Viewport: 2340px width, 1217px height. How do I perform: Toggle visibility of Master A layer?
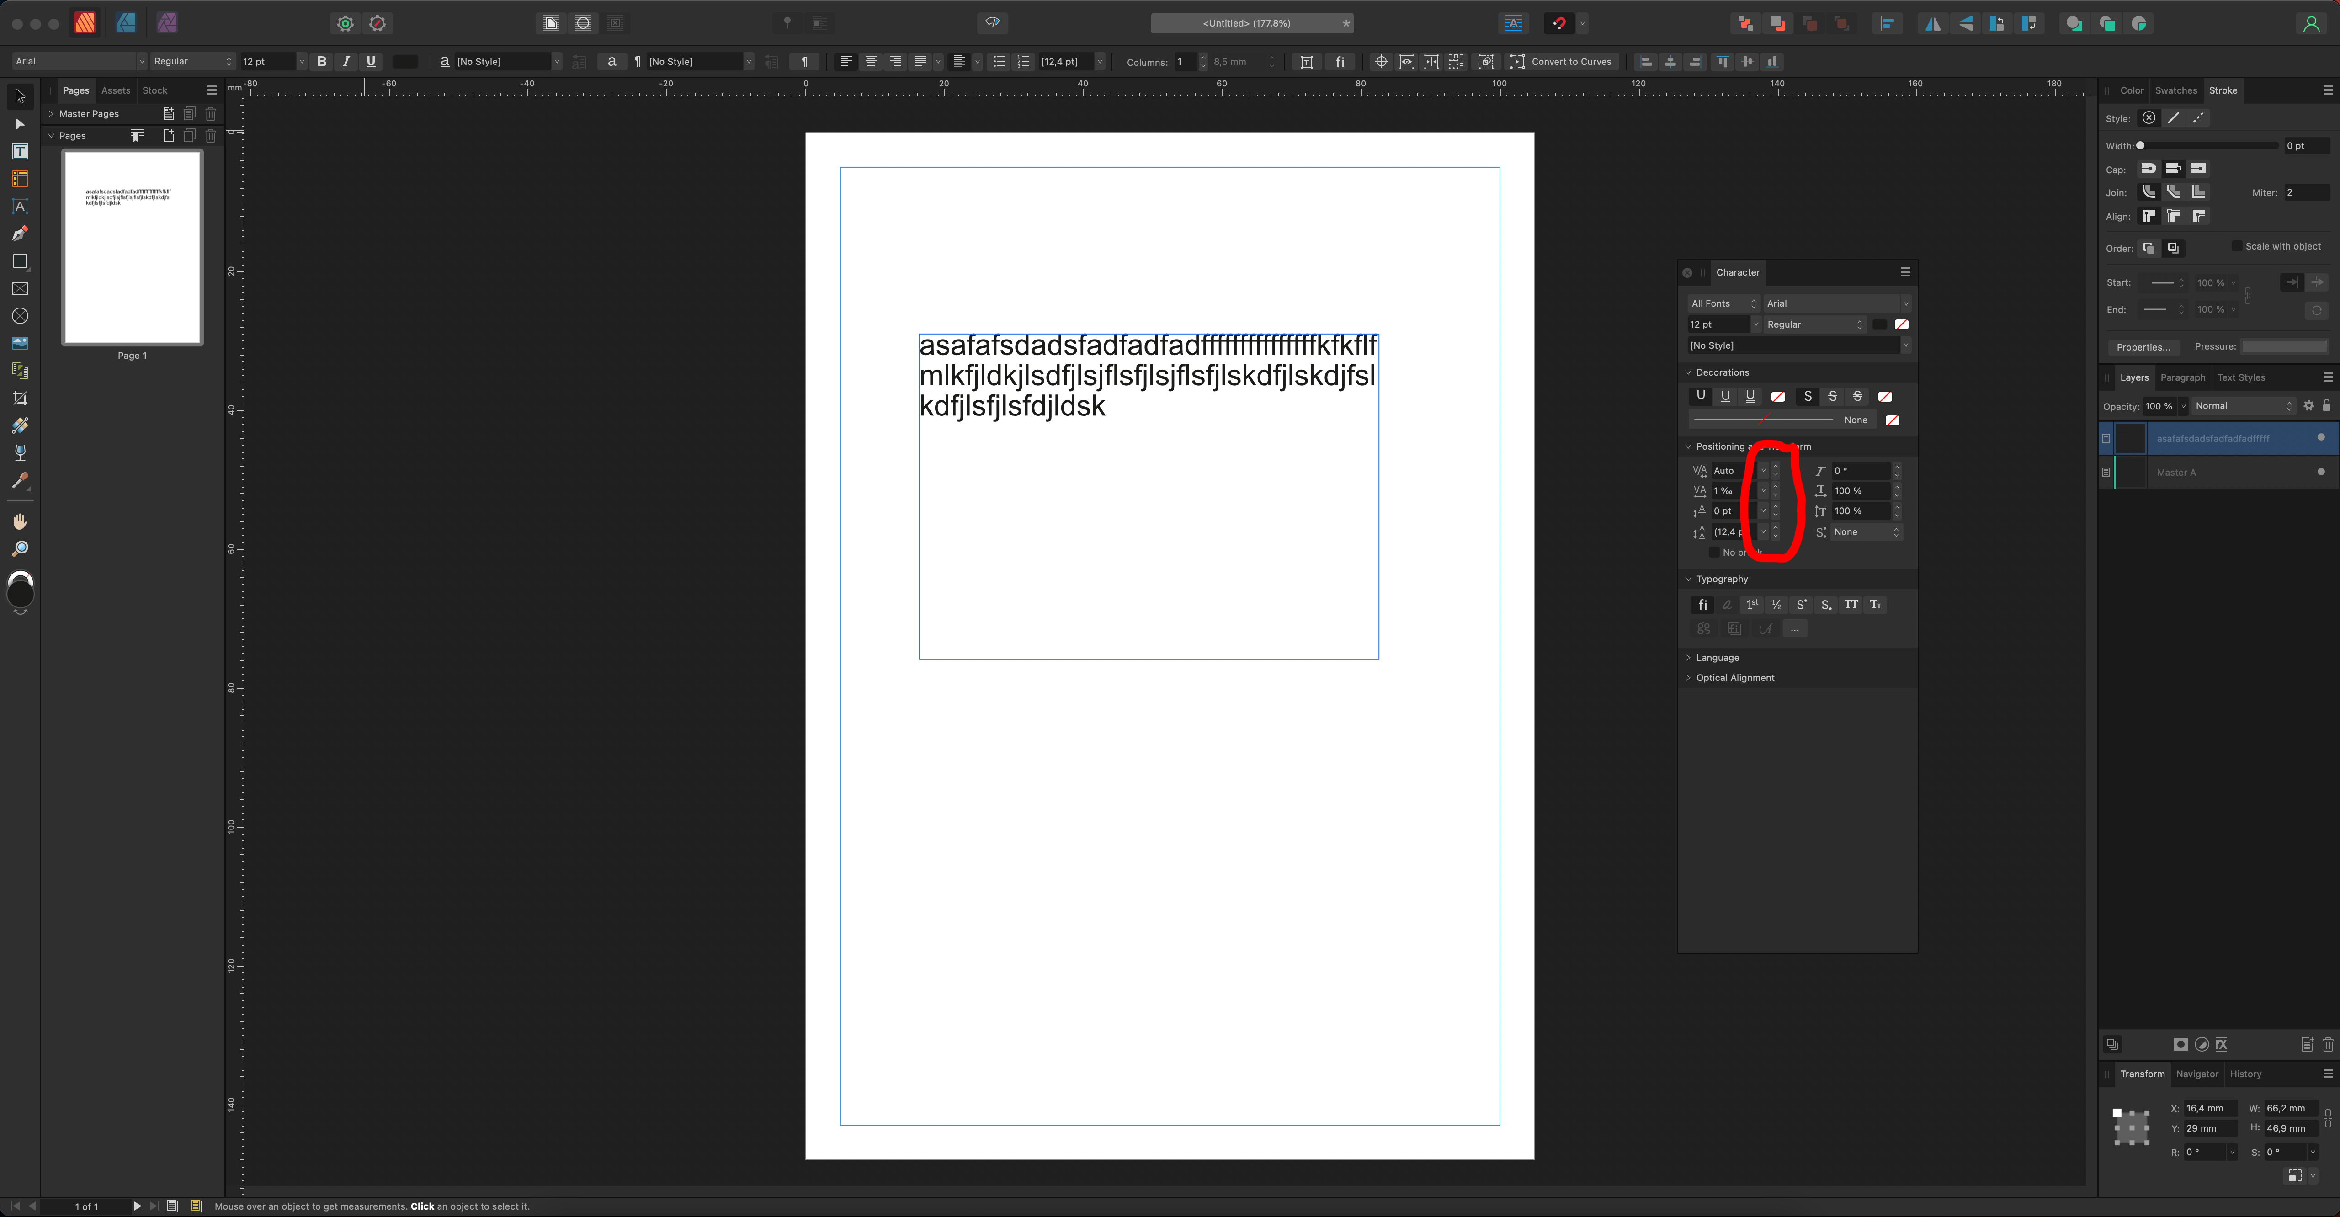(x=2320, y=472)
